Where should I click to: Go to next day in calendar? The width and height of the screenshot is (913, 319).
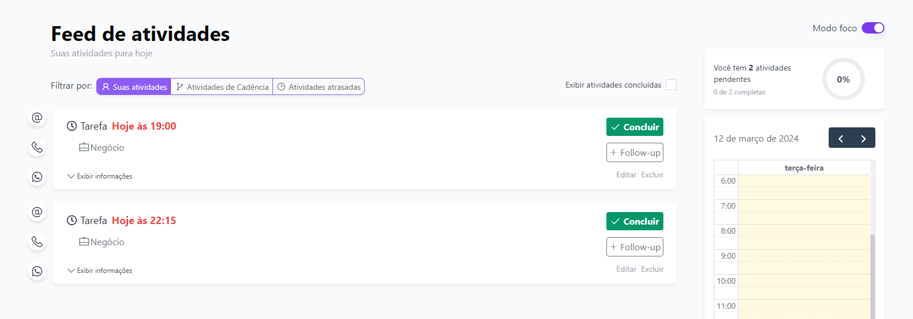(x=863, y=138)
